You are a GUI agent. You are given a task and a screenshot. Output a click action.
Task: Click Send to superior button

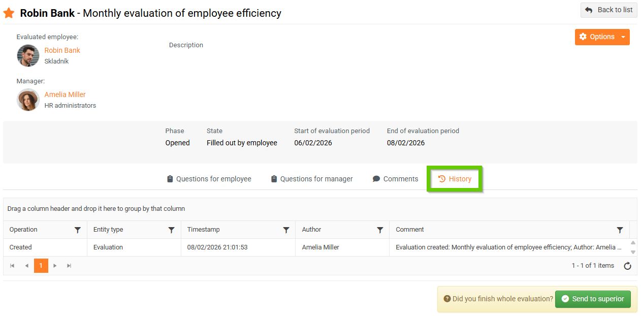(593, 299)
